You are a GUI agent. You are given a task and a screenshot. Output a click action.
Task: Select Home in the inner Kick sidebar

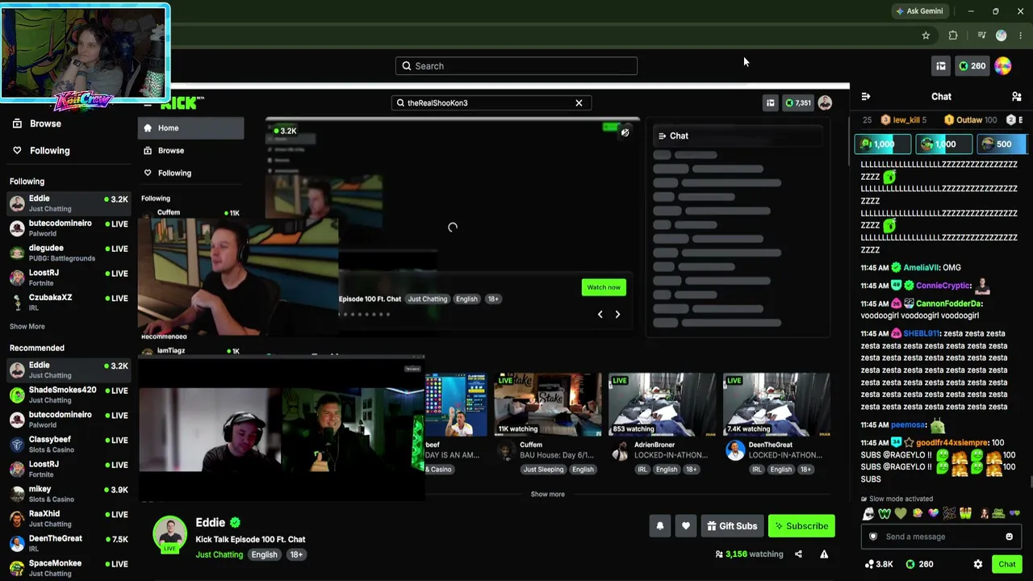[191, 127]
